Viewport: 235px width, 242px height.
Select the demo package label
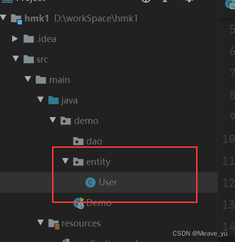pos(86,121)
